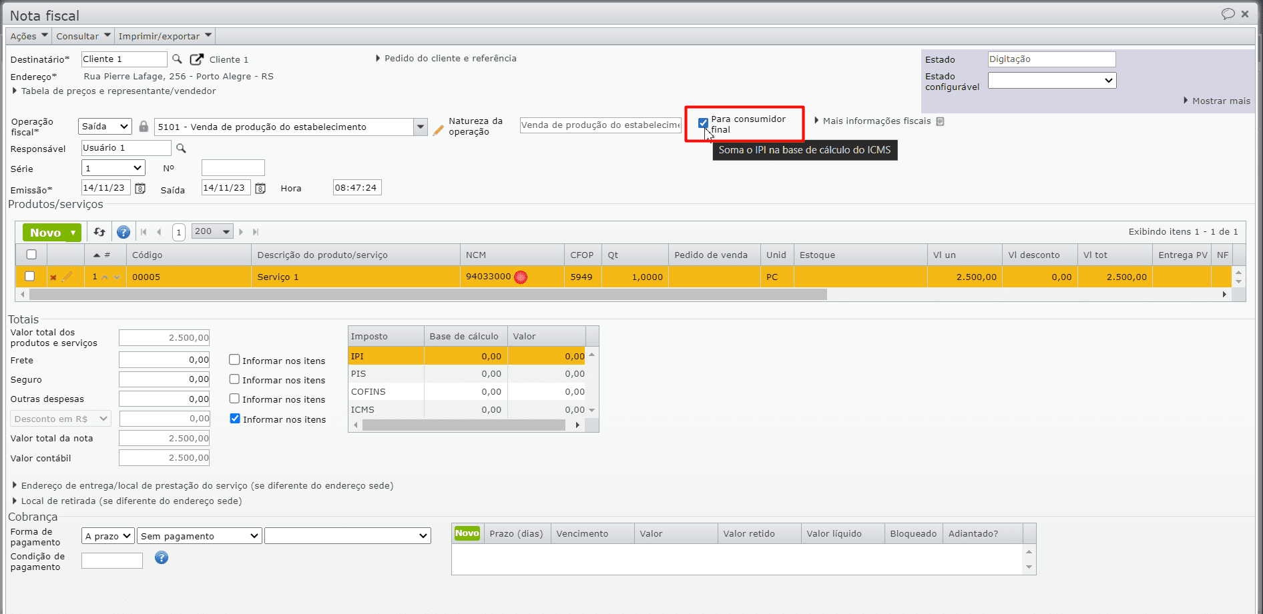This screenshot has height=614, width=1263.
Task: Go to the last page of products
Action: [256, 232]
